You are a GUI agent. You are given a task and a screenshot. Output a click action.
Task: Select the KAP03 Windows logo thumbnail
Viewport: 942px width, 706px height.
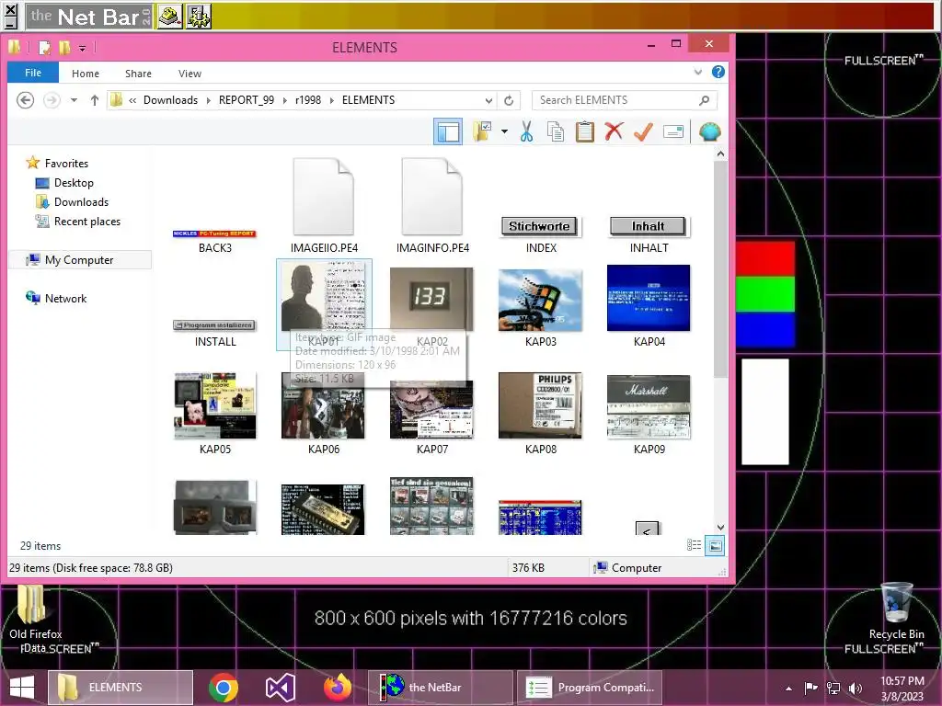pyautogui.click(x=540, y=300)
